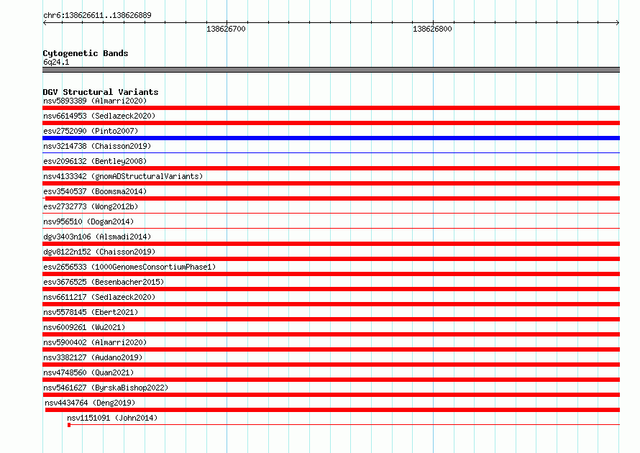Click nsv956510 (Dogan2014) label

(88, 221)
